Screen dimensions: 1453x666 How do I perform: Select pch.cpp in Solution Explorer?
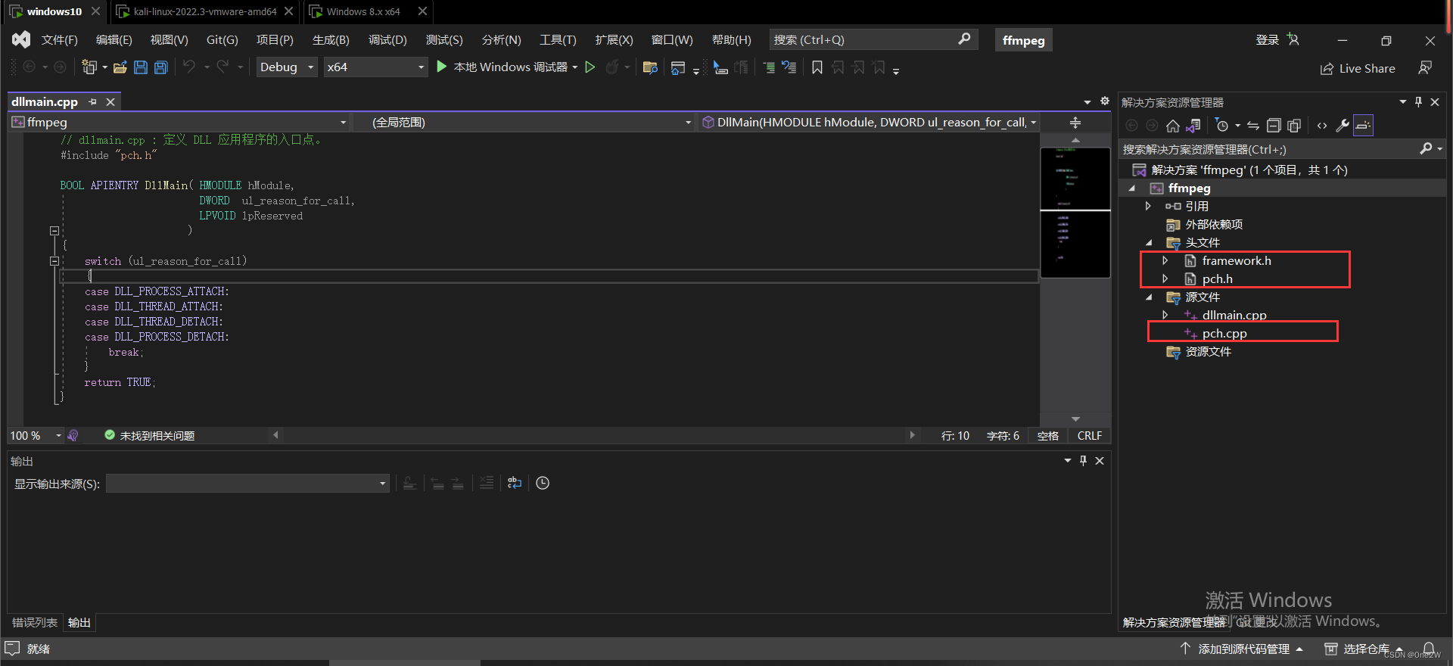click(x=1224, y=333)
